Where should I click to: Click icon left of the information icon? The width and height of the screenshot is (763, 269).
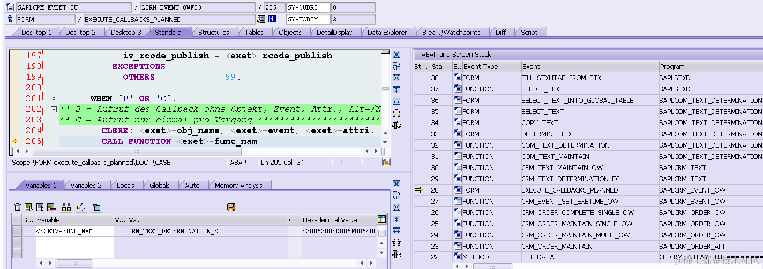(x=261, y=19)
